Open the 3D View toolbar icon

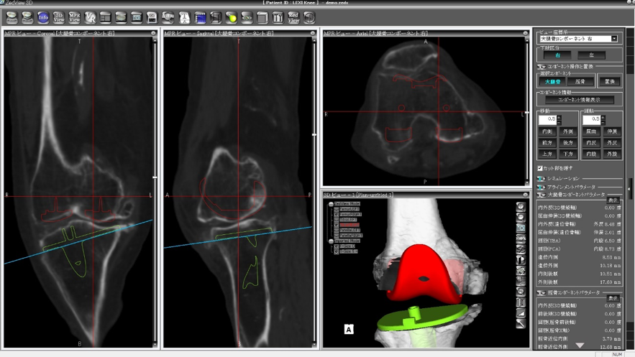click(x=59, y=17)
